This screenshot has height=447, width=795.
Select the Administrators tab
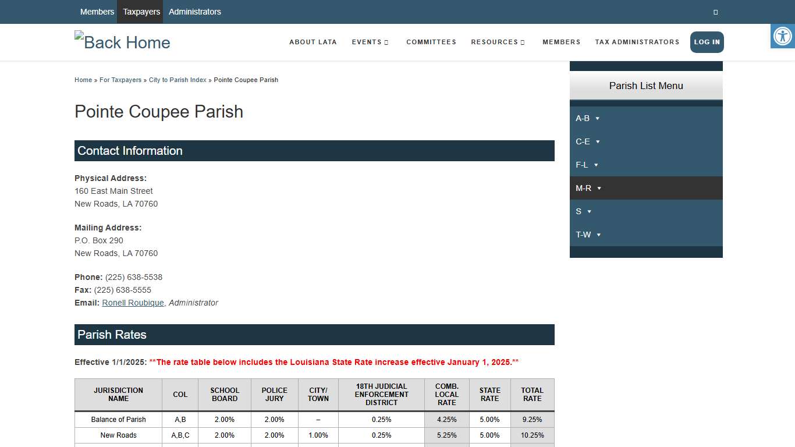[x=195, y=12]
